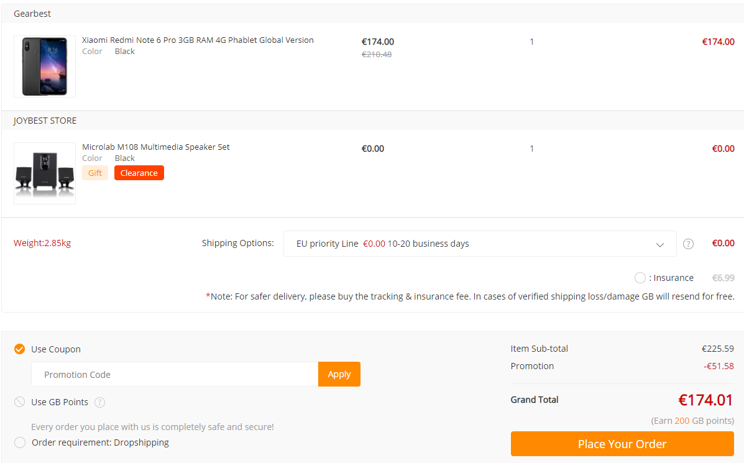This screenshot has width=744, height=463.
Task: Open the Microlab M108 speaker thumbnail
Action: click(x=45, y=173)
